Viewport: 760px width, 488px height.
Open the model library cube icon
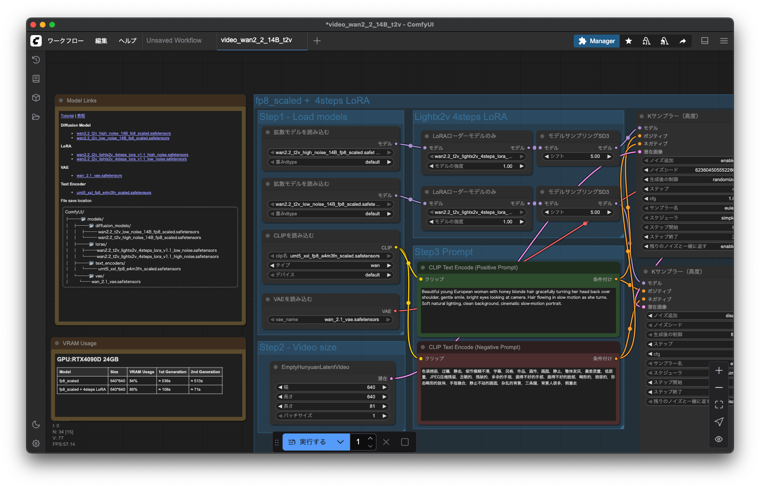(36, 98)
